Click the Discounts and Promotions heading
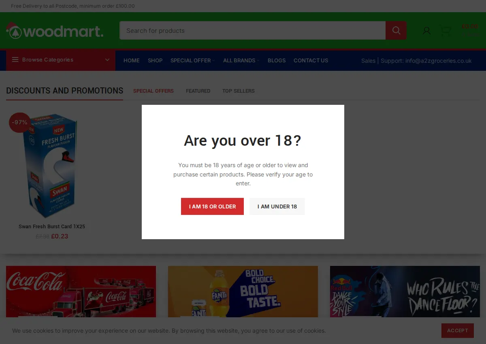Viewport: 486px width, 344px height. pos(64,91)
